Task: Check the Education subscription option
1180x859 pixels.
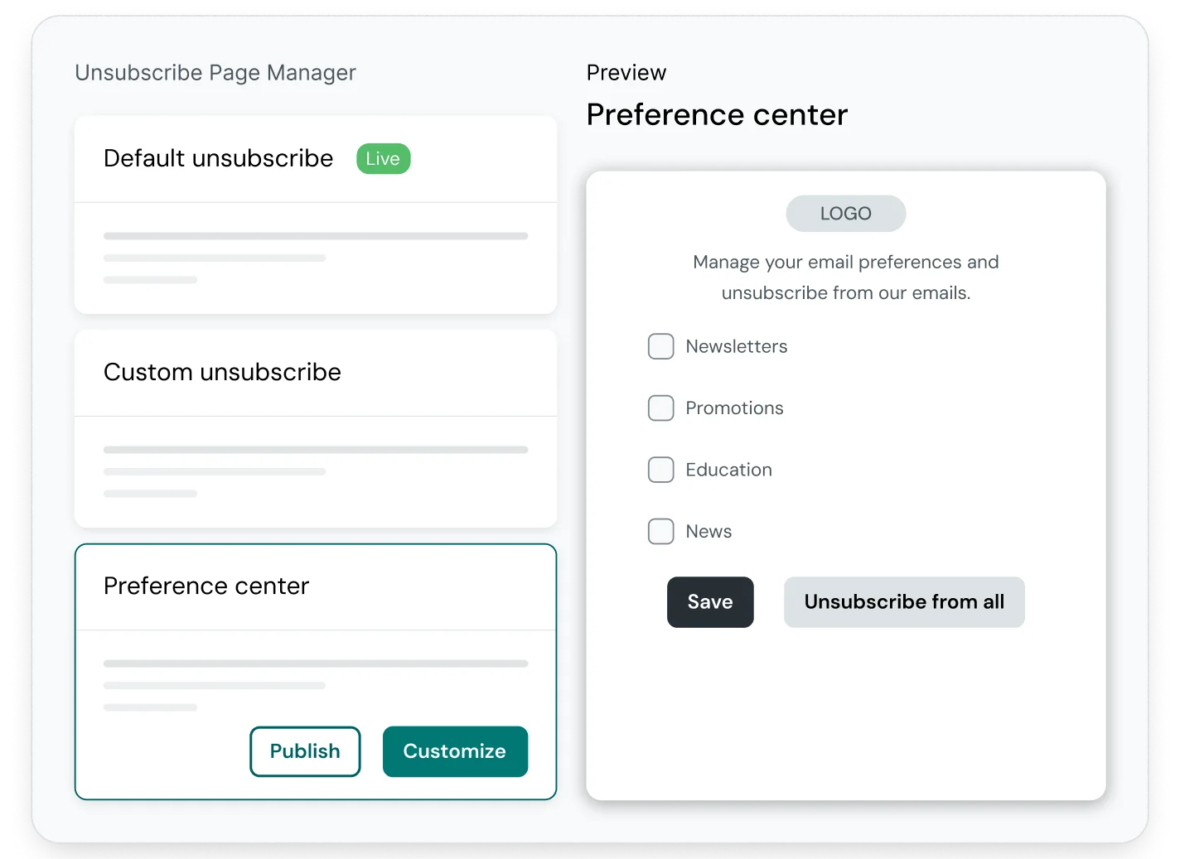Action: point(660,470)
